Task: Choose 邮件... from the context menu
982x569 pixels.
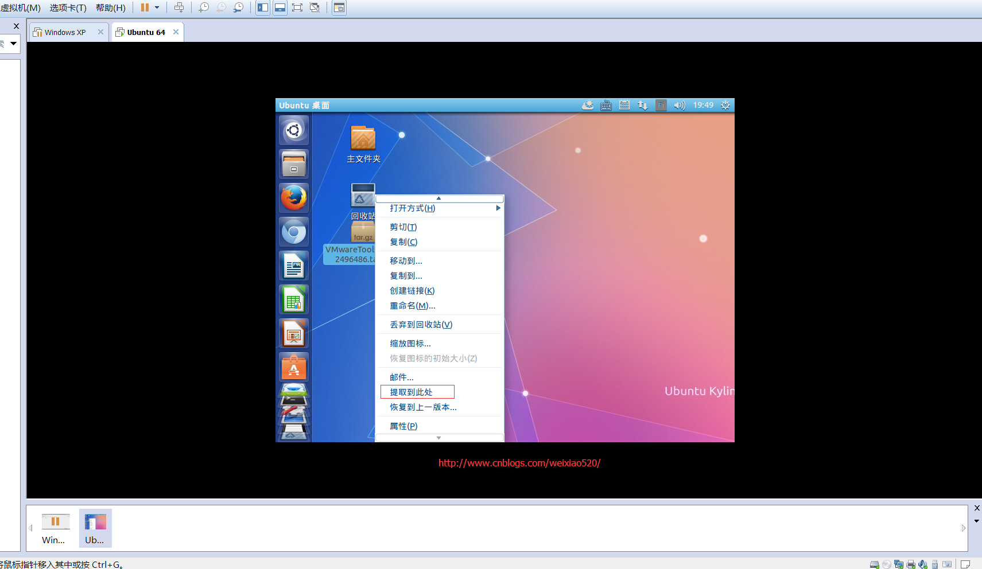Action: point(440,377)
